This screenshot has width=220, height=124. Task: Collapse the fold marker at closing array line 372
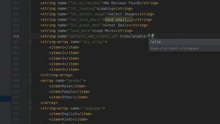coord(30,103)
